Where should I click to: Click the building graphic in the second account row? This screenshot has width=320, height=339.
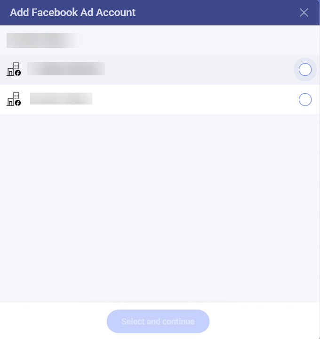tap(12, 98)
